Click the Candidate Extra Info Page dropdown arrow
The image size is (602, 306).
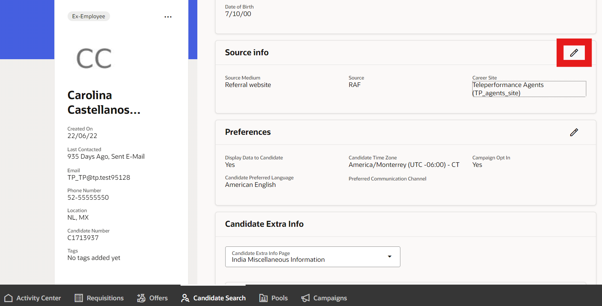pyautogui.click(x=390, y=256)
